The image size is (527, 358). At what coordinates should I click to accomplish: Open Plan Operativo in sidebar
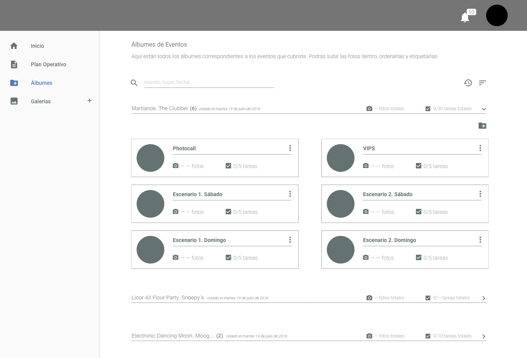(x=49, y=64)
